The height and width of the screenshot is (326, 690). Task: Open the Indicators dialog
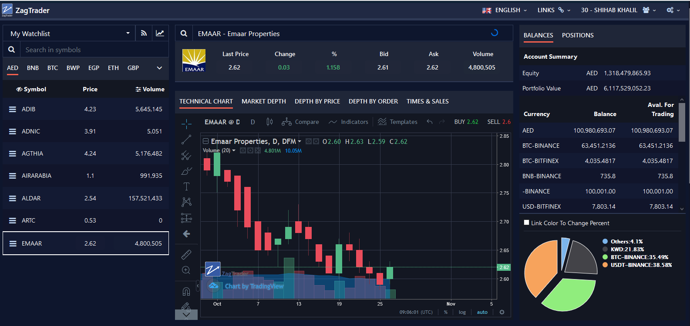point(348,122)
